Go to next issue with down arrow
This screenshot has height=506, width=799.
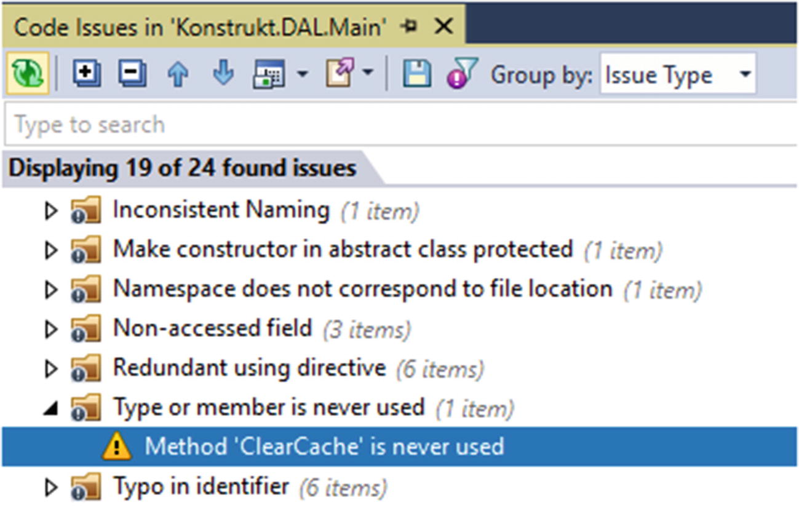[223, 74]
